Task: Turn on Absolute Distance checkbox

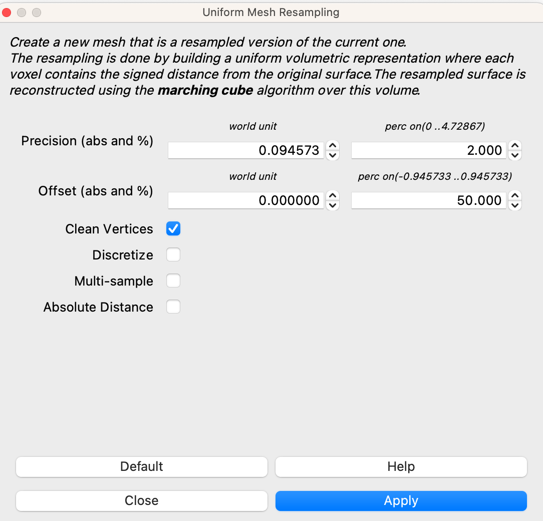Action: (x=173, y=307)
